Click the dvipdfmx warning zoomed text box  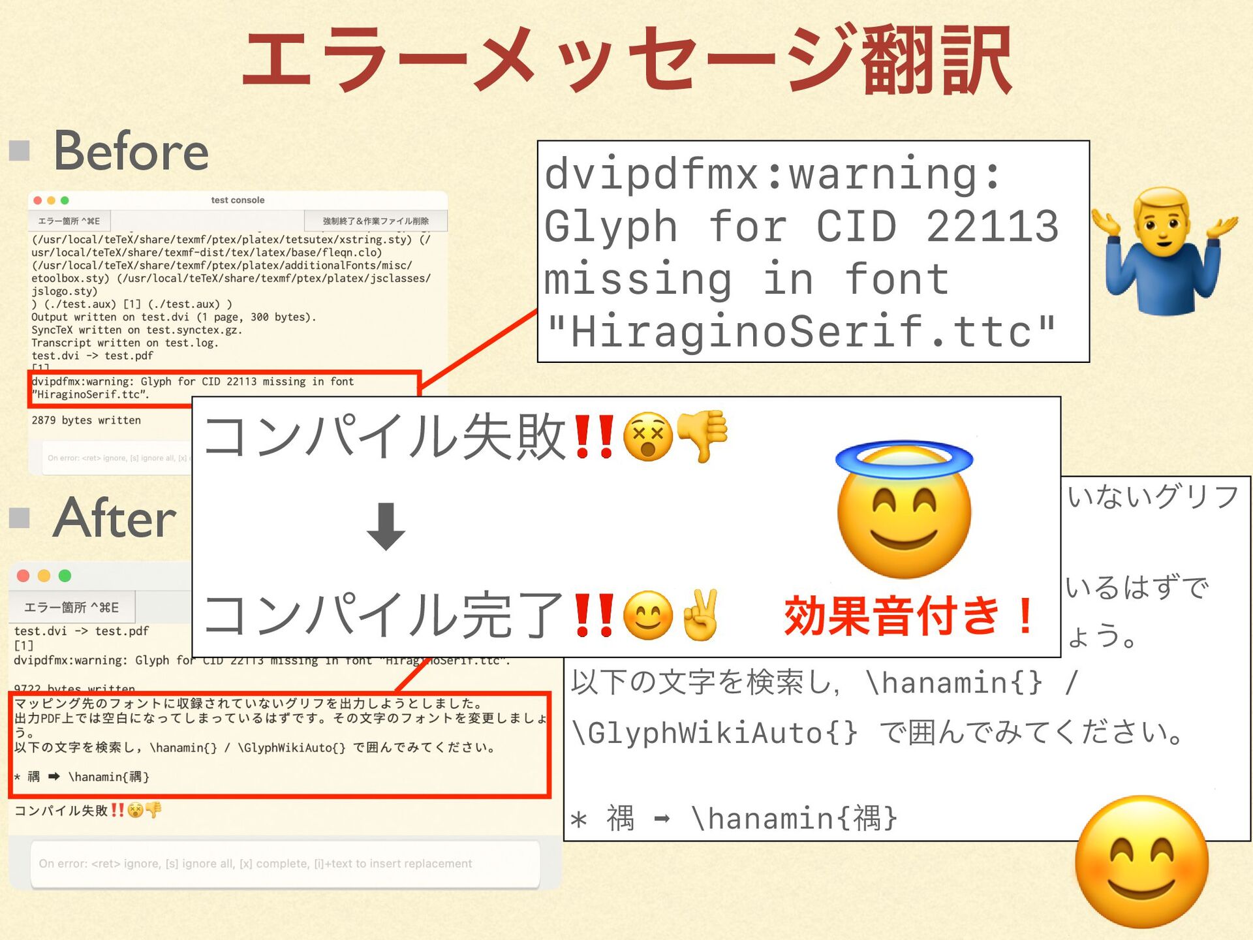(812, 251)
